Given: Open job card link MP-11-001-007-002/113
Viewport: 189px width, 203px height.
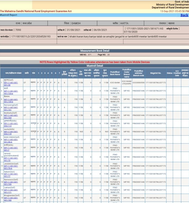Looking at the screenshot, I should pyautogui.click(x=11, y=124).
